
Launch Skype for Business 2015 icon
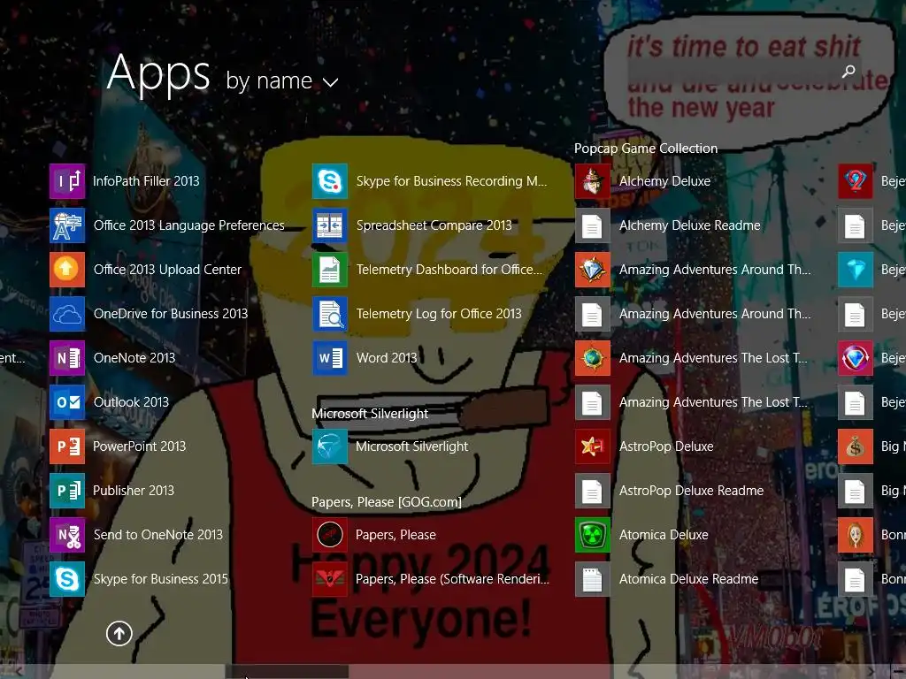point(67,579)
